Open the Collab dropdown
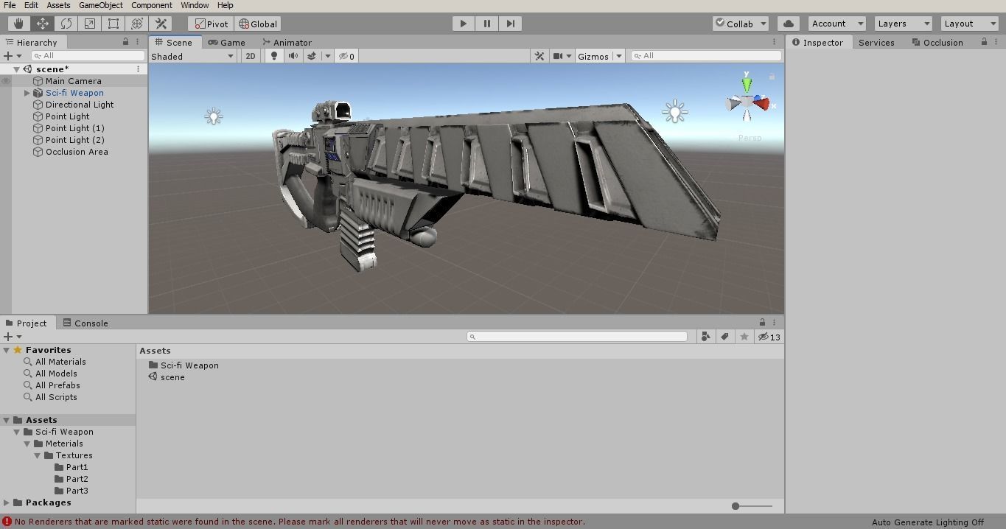 coord(741,24)
